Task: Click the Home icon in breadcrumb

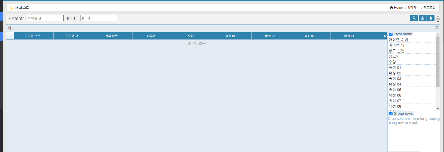Action: 391,8
